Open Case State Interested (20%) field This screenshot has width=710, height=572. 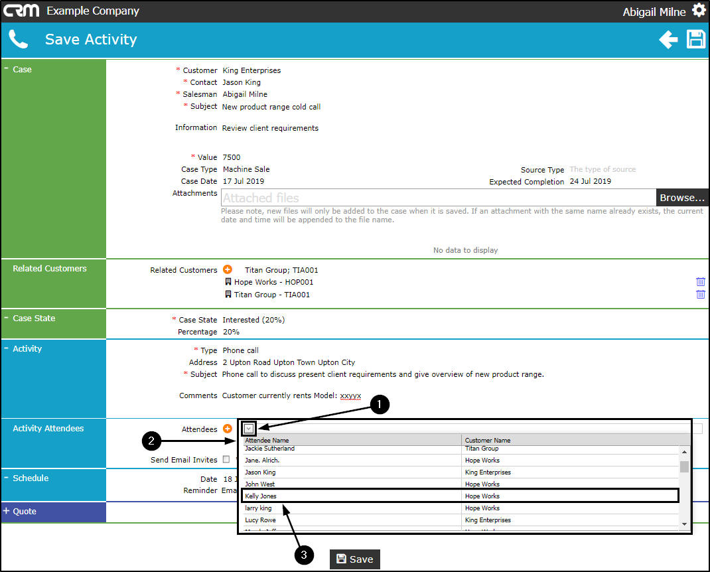tap(253, 320)
